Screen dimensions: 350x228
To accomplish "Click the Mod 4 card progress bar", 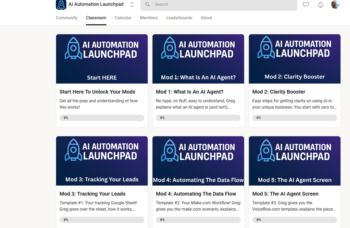I will [x=198, y=220].
